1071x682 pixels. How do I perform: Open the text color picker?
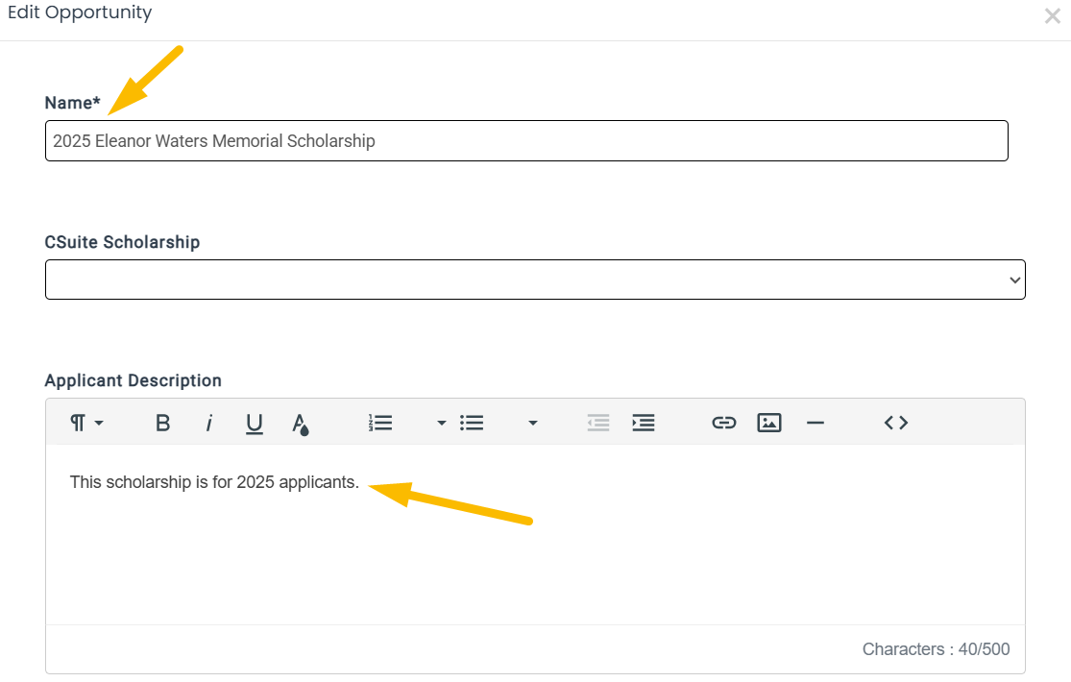301,424
